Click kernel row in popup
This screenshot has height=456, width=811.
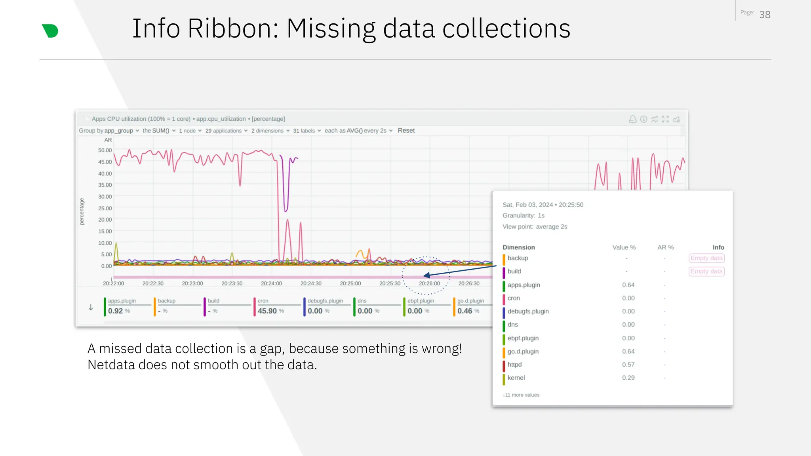click(x=613, y=378)
